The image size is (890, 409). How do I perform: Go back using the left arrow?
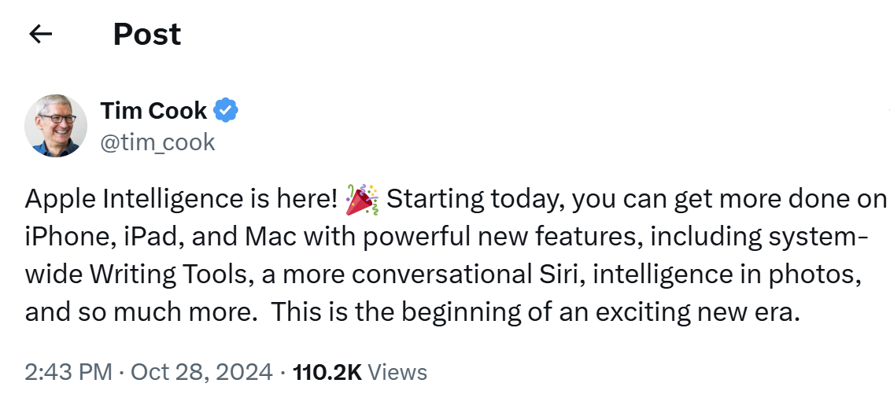pos(40,34)
